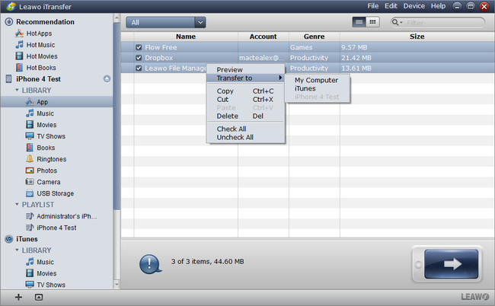This screenshot has height=306, width=495.
Task: Add a new playlist with plus icon
Action: (x=18, y=297)
